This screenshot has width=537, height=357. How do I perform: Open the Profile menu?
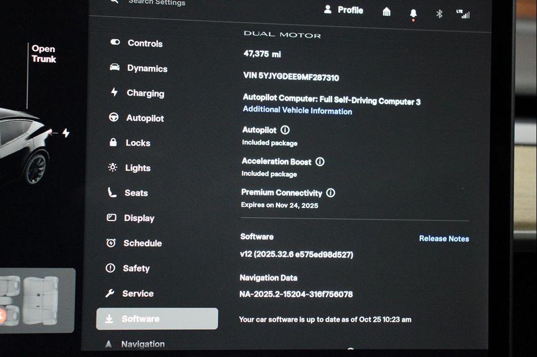pos(344,10)
